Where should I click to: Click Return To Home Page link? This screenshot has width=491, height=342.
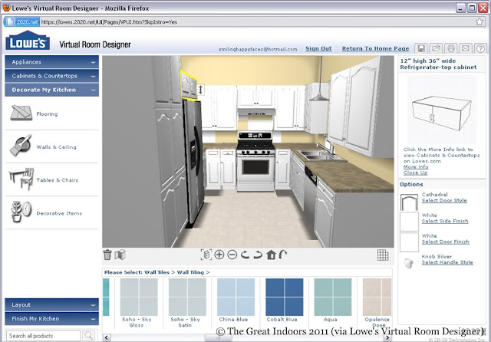[x=375, y=48]
